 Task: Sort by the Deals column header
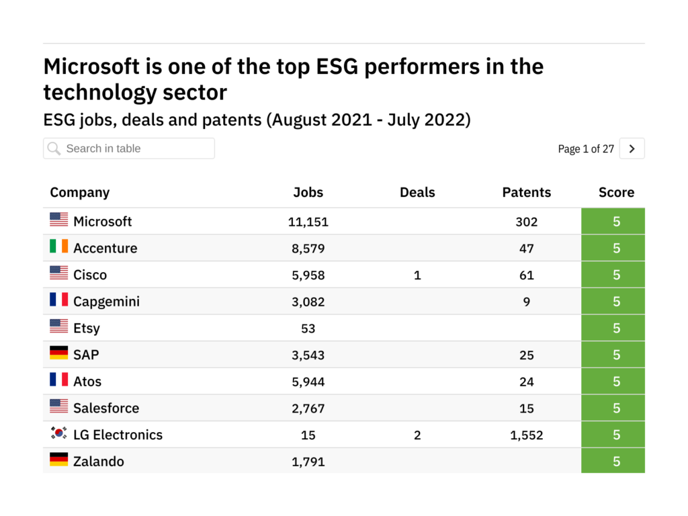[417, 193]
